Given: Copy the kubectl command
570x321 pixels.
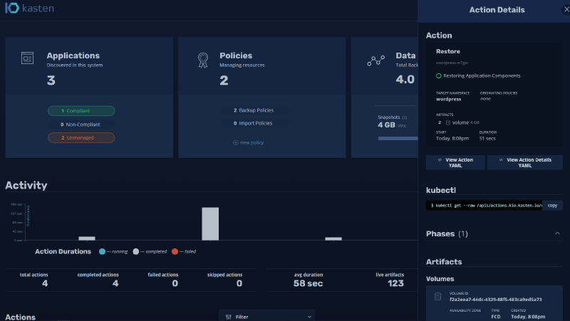Looking at the screenshot, I should [552, 205].
